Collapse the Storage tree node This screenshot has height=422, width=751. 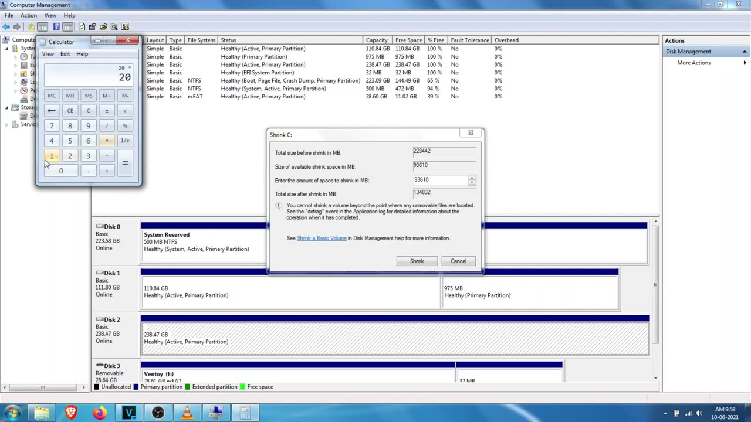pos(8,108)
